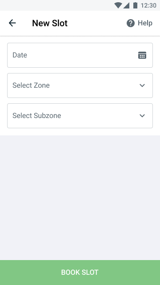Go back using the left arrow icon
The width and height of the screenshot is (160, 285).
pos(12,23)
